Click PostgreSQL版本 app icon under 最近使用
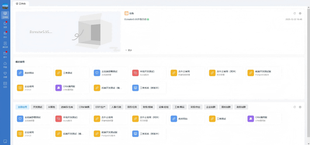310x145 pixels. pos(251,73)
